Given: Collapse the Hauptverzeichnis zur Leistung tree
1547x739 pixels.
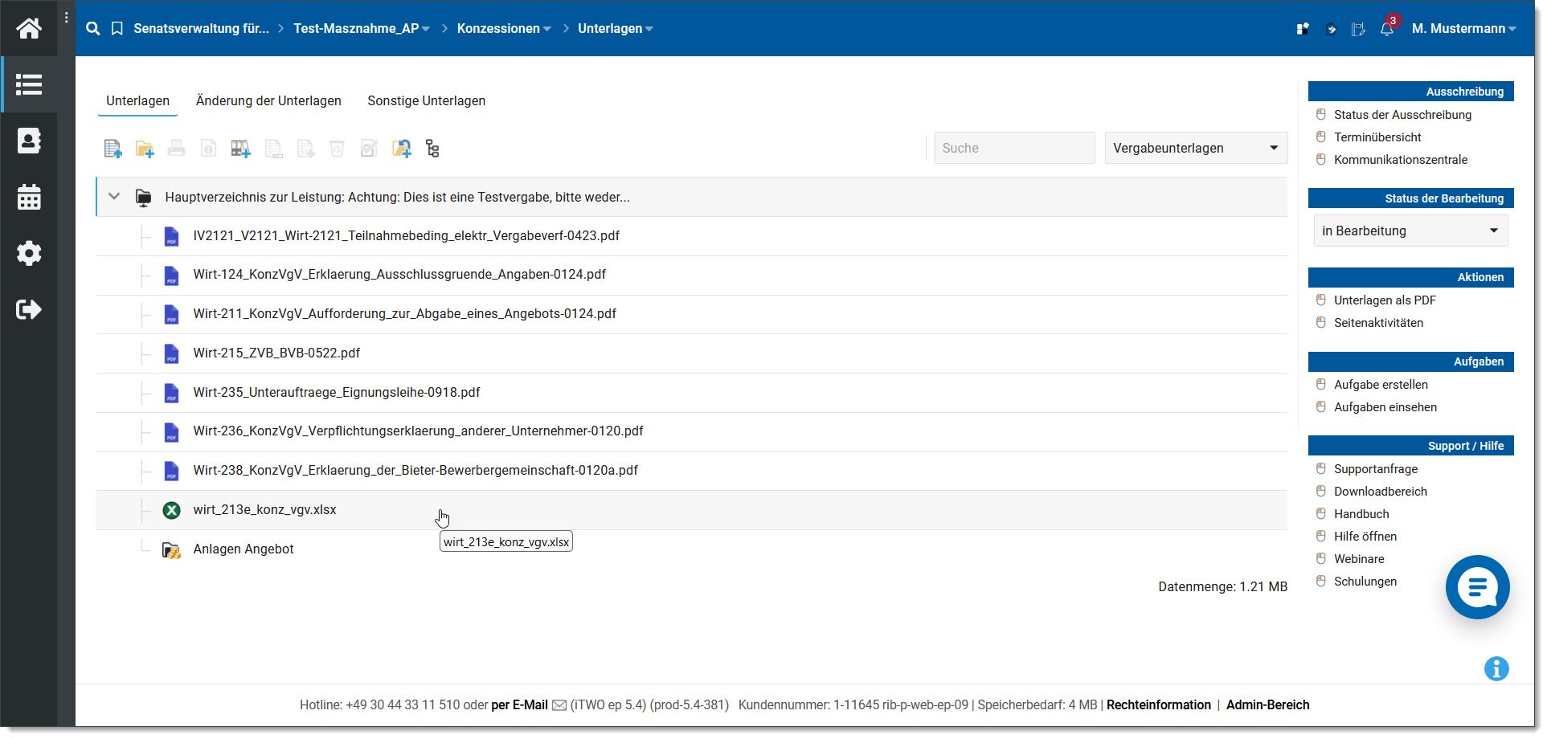Looking at the screenshot, I should click(114, 197).
